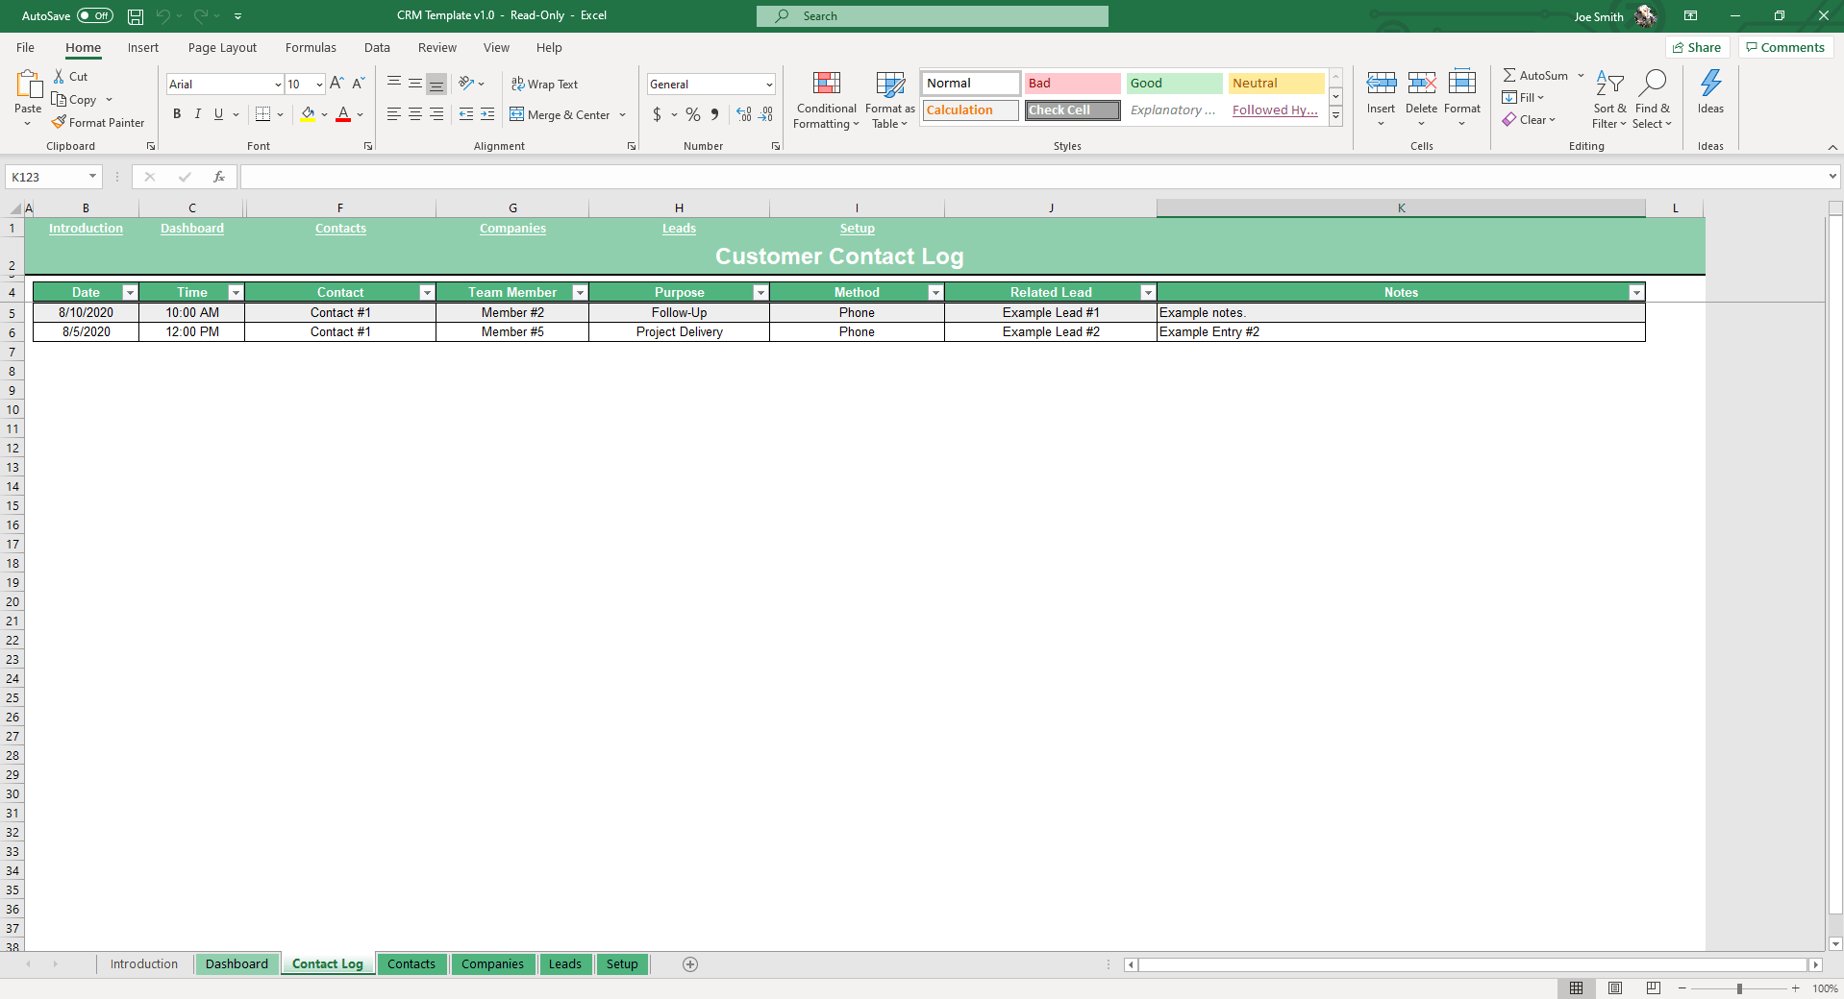The image size is (1844, 999).
Task: Switch to Page Layout view icon
Action: click(1615, 988)
